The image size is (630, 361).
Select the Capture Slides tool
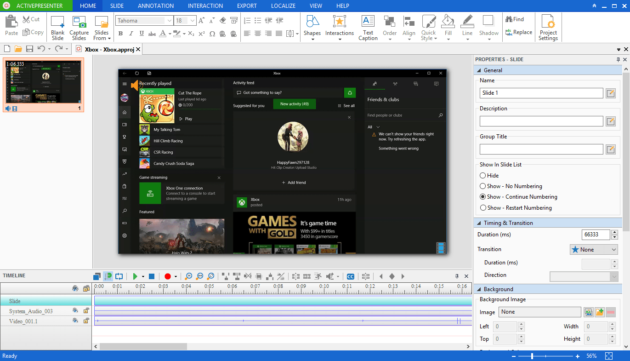tap(79, 27)
